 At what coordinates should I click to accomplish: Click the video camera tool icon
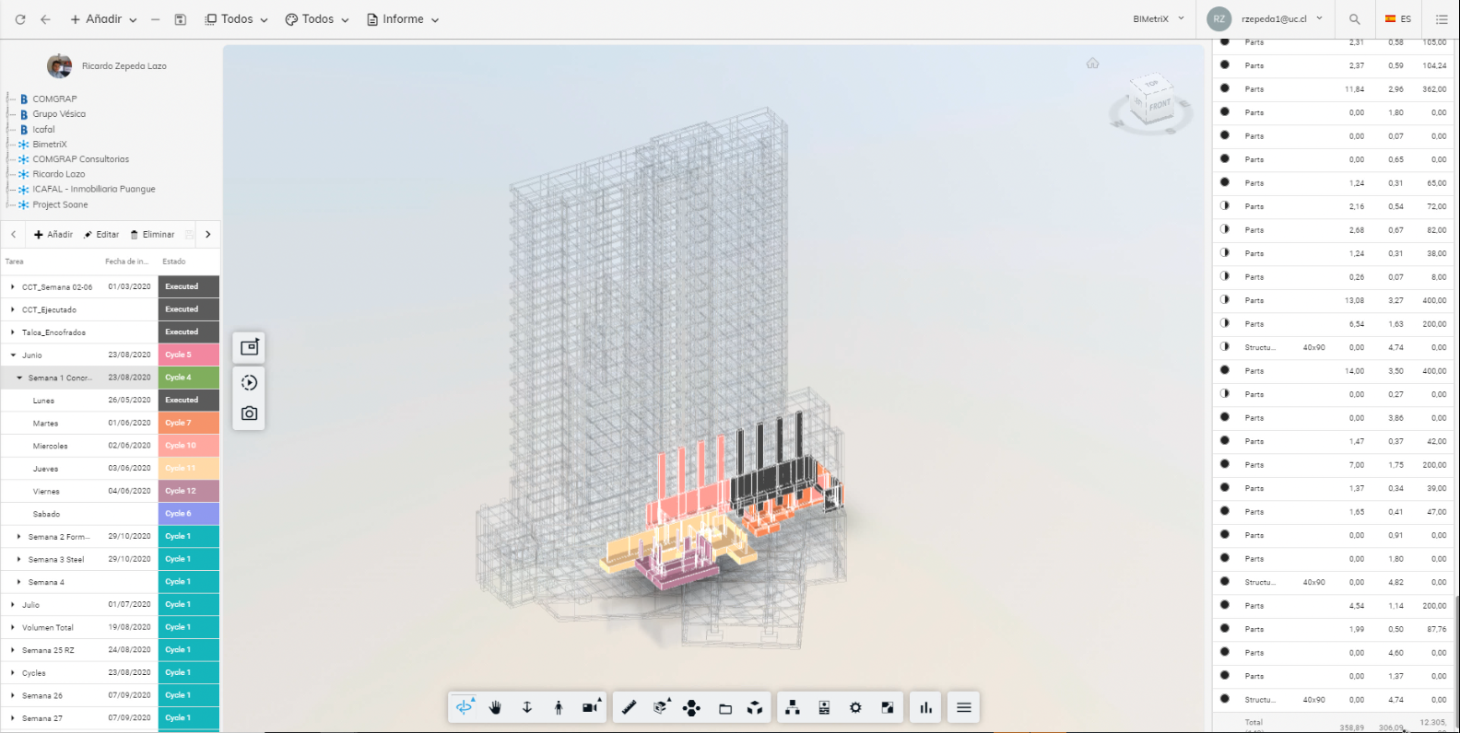(591, 707)
